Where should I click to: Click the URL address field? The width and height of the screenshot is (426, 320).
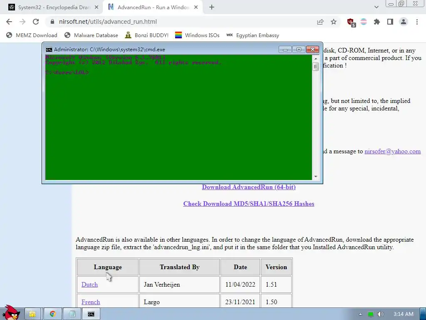(179, 22)
